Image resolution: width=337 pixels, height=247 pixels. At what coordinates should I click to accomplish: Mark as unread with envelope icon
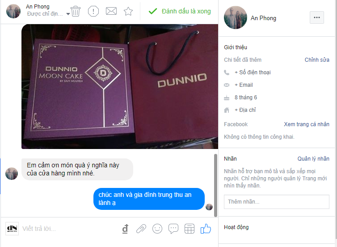111,11
